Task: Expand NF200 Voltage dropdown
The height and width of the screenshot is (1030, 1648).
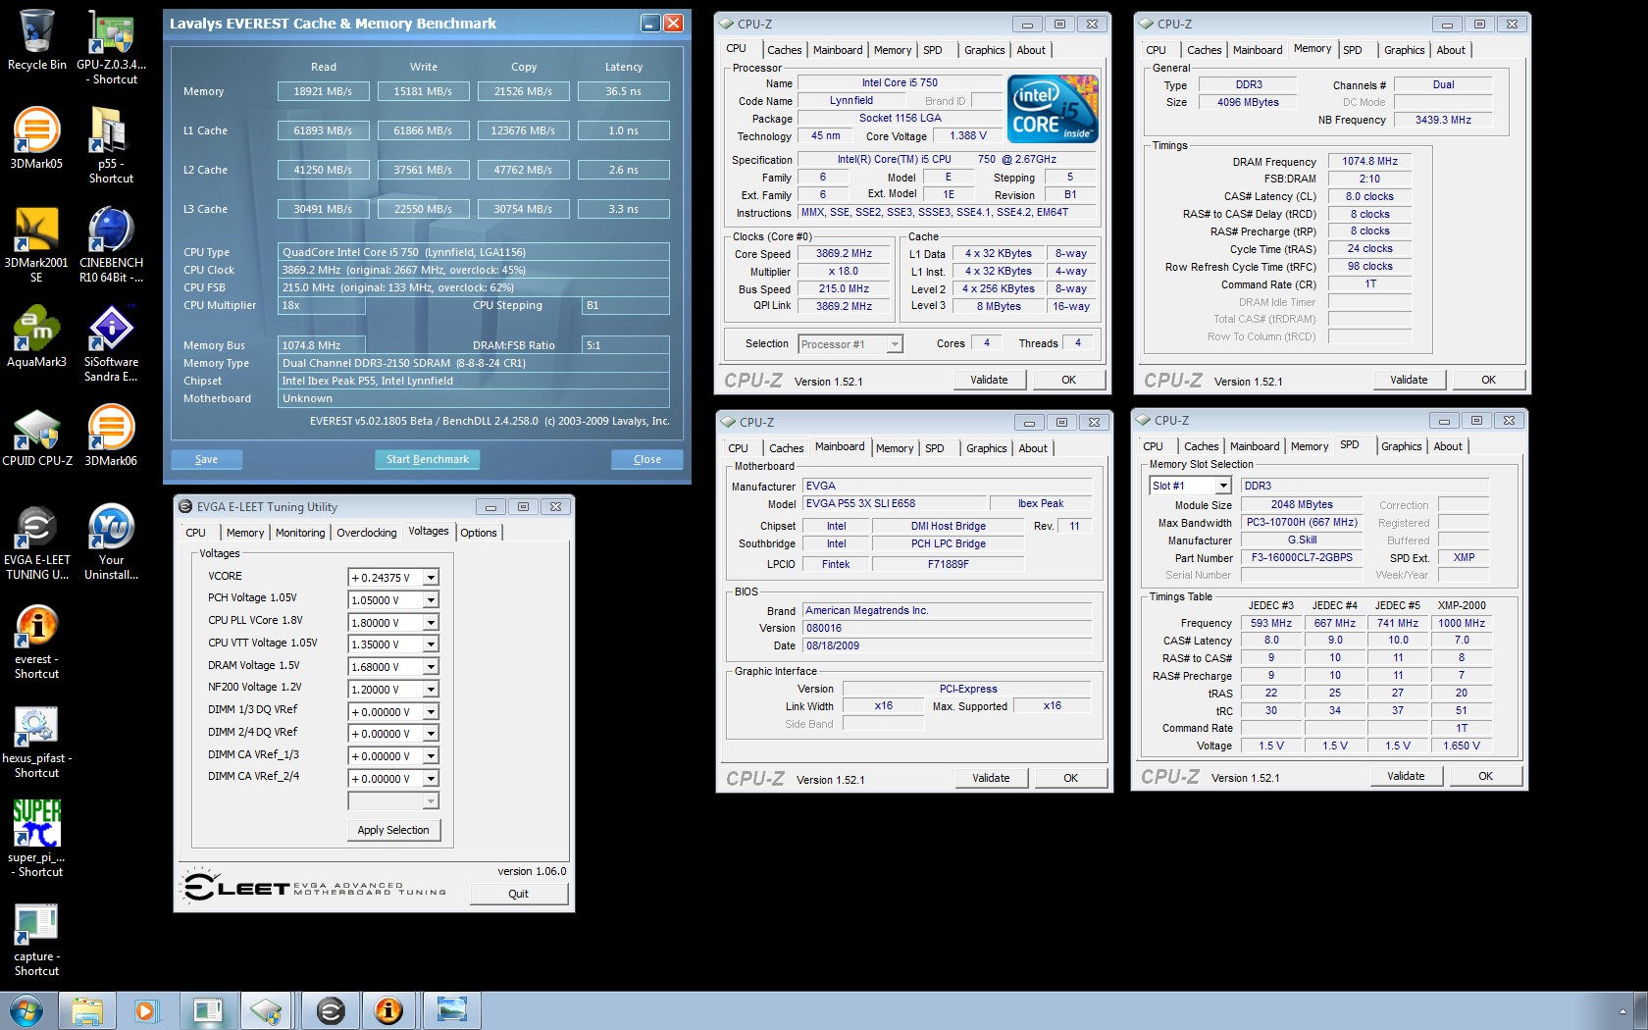Action: 431,690
